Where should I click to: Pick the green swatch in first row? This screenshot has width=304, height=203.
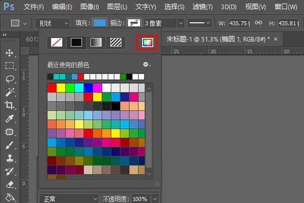pyautogui.click(x=70, y=88)
